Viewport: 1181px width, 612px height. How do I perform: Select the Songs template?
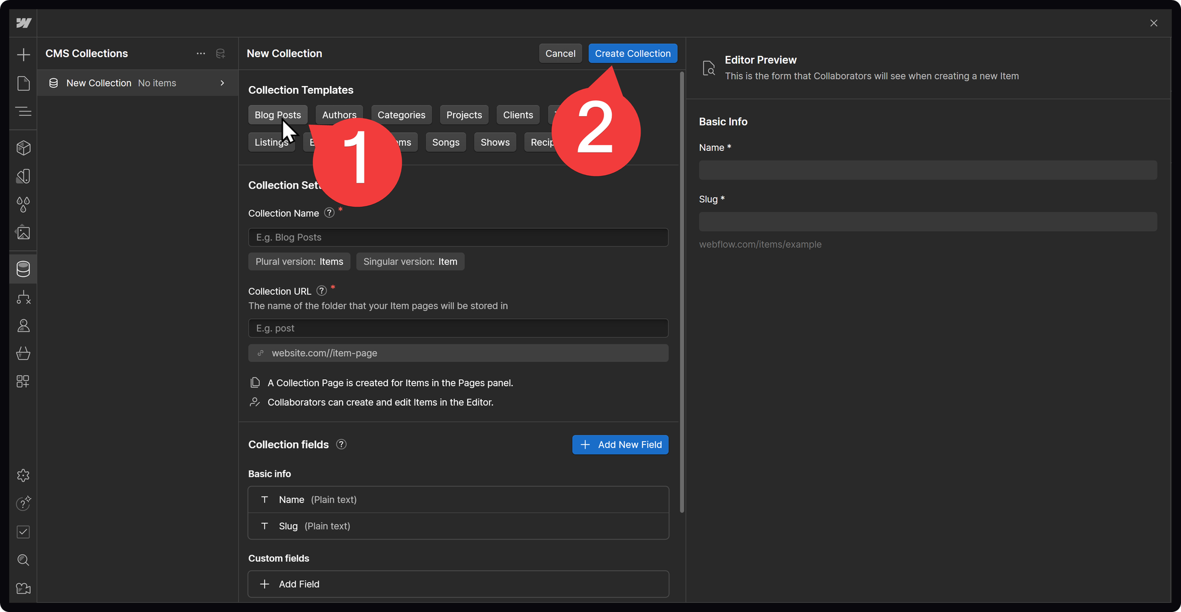coord(446,142)
